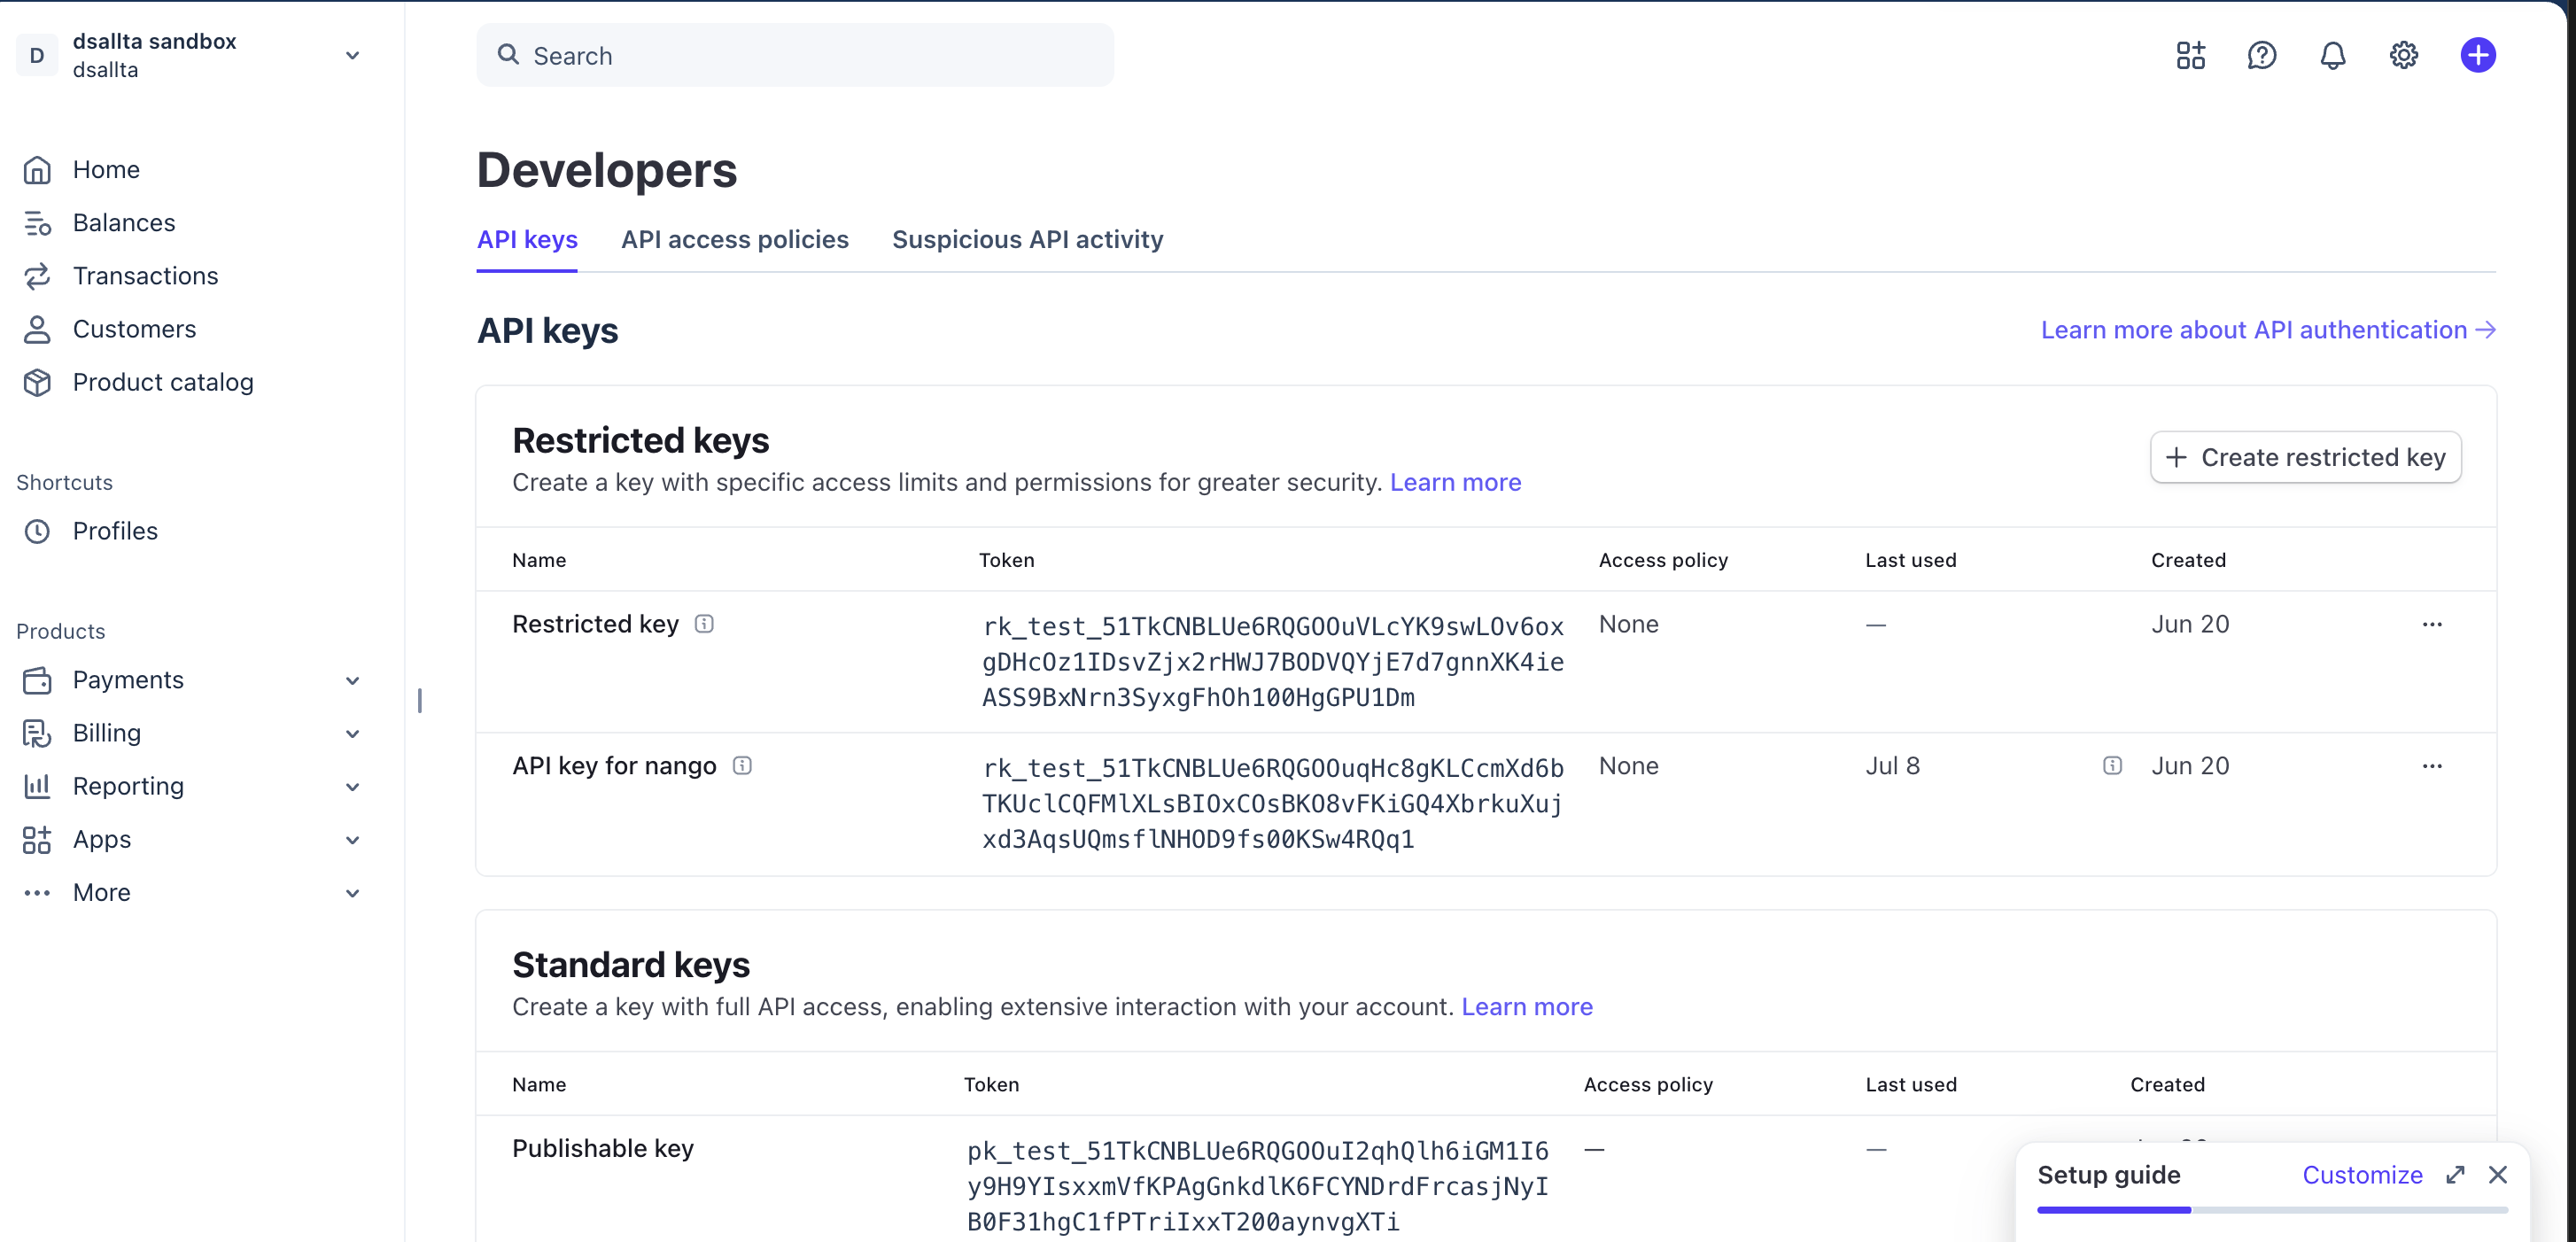The image size is (2576, 1242).
Task: Click info icon next to Jul 8 last used
Action: (x=2112, y=766)
